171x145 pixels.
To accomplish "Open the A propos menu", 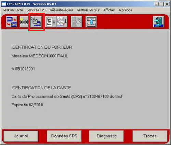I will pyautogui.click(x=125, y=10).
